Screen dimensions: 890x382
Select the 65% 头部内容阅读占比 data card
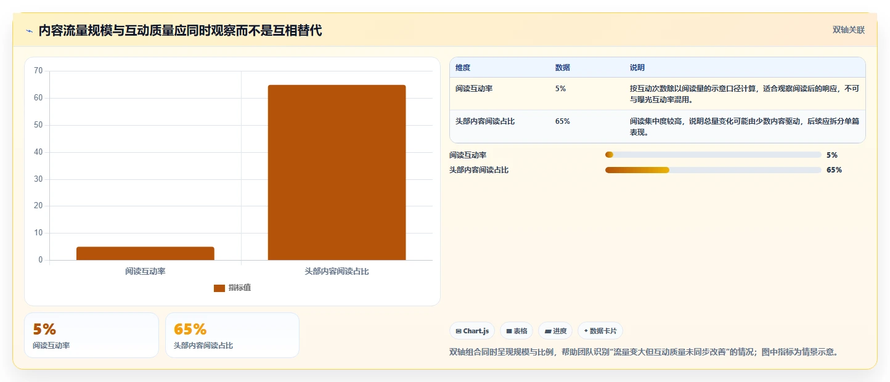coord(232,335)
